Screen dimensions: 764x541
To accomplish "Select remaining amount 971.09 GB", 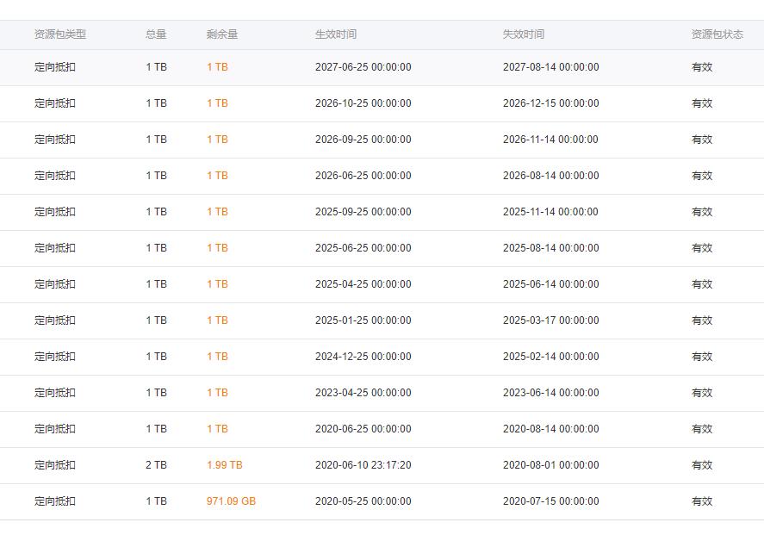I will 231,501.
